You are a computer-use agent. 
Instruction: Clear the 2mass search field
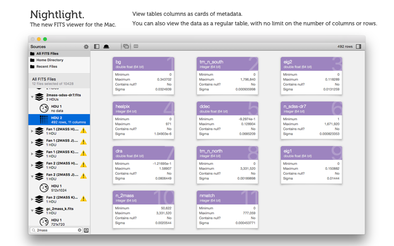point(80,230)
